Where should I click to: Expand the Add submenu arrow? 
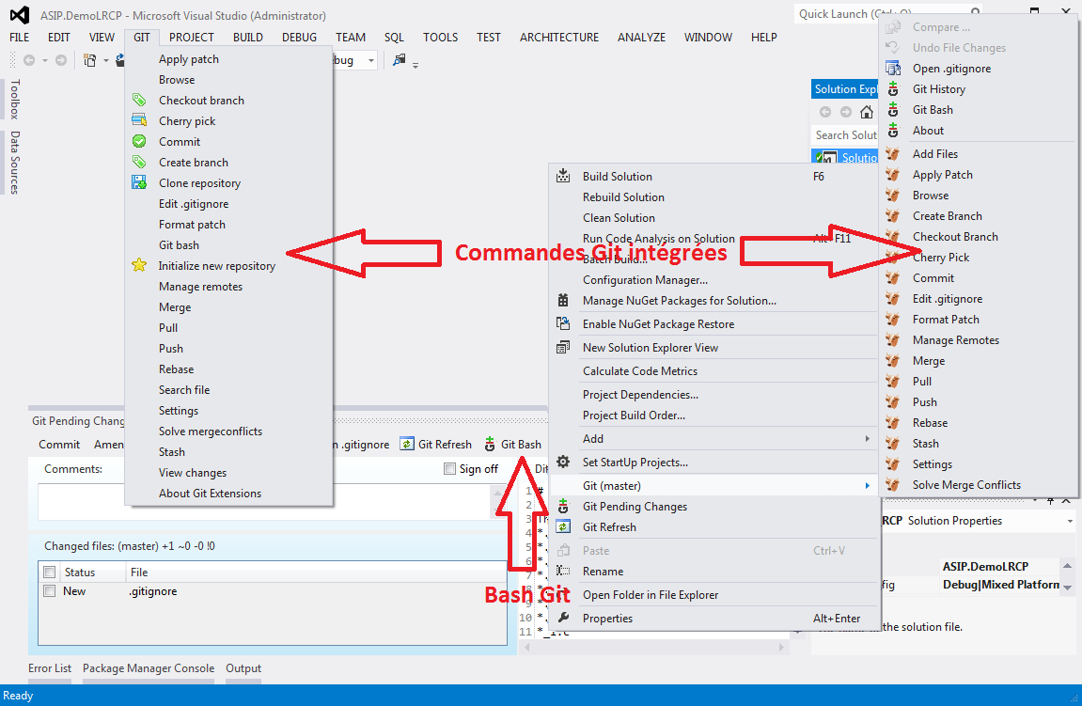(867, 439)
